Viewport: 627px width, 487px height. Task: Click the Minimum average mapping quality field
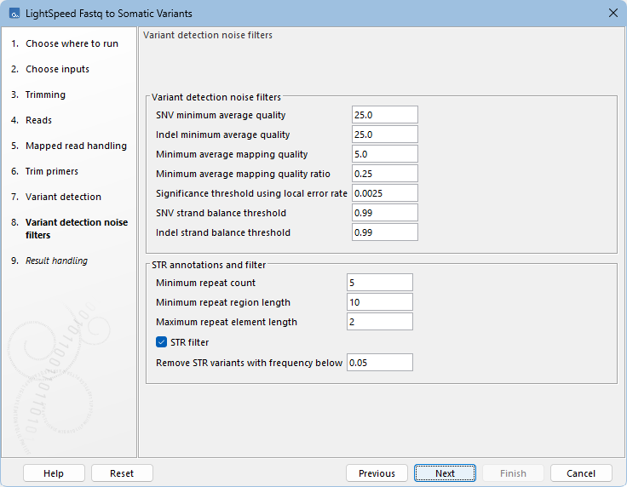[x=385, y=154]
